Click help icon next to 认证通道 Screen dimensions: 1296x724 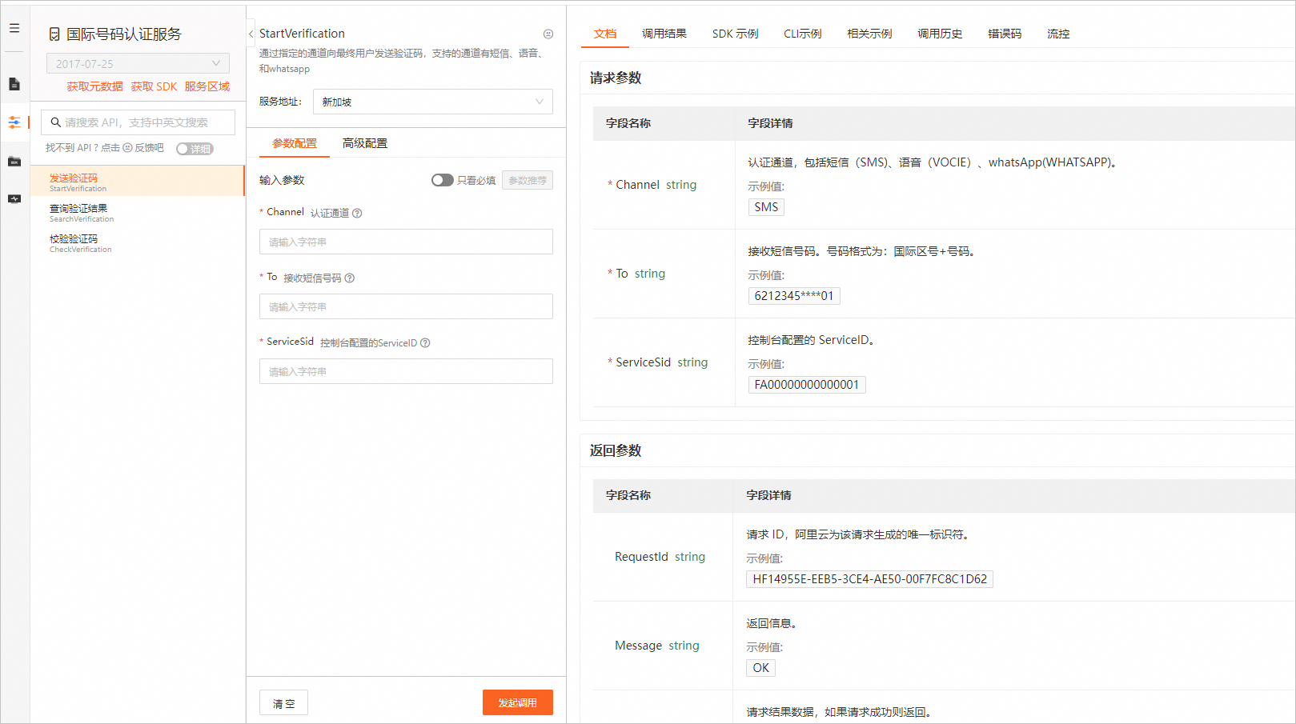(357, 213)
